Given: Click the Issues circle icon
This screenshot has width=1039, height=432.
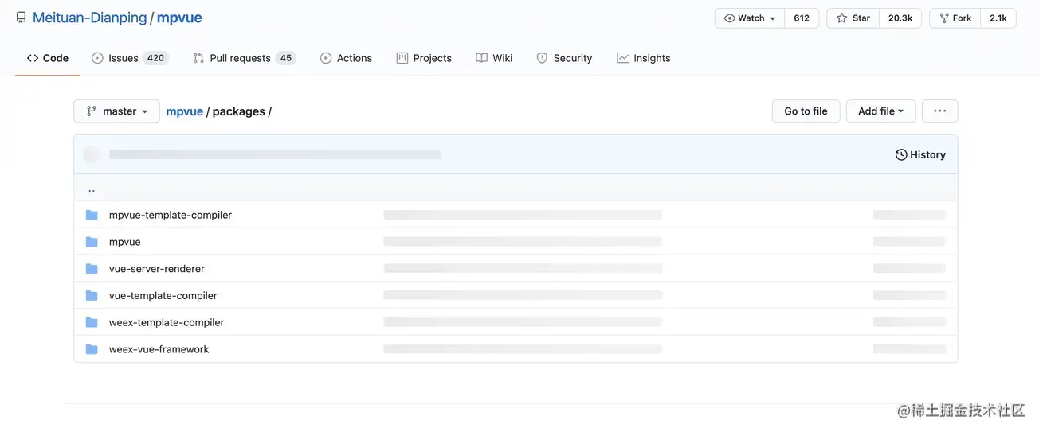Looking at the screenshot, I should pyautogui.click(x=97, y=58).
